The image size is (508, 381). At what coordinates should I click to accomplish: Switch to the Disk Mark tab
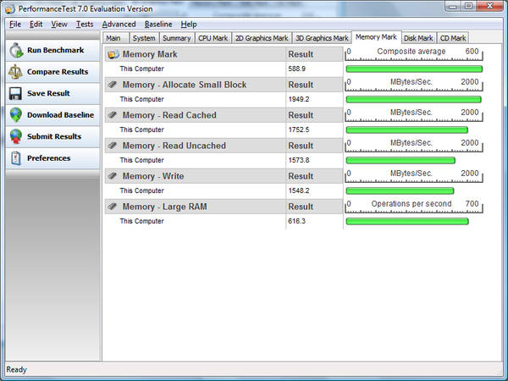(418, 38)
